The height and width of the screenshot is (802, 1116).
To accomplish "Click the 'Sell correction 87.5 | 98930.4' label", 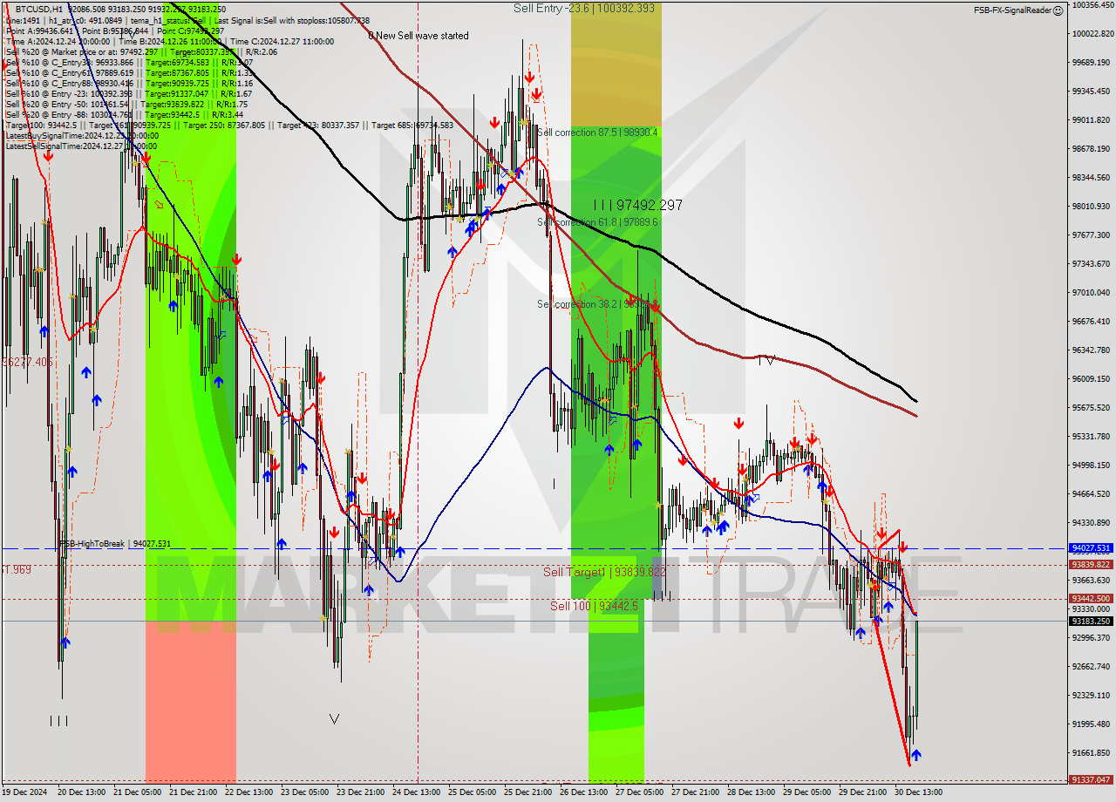I will (x=597, y=133).
